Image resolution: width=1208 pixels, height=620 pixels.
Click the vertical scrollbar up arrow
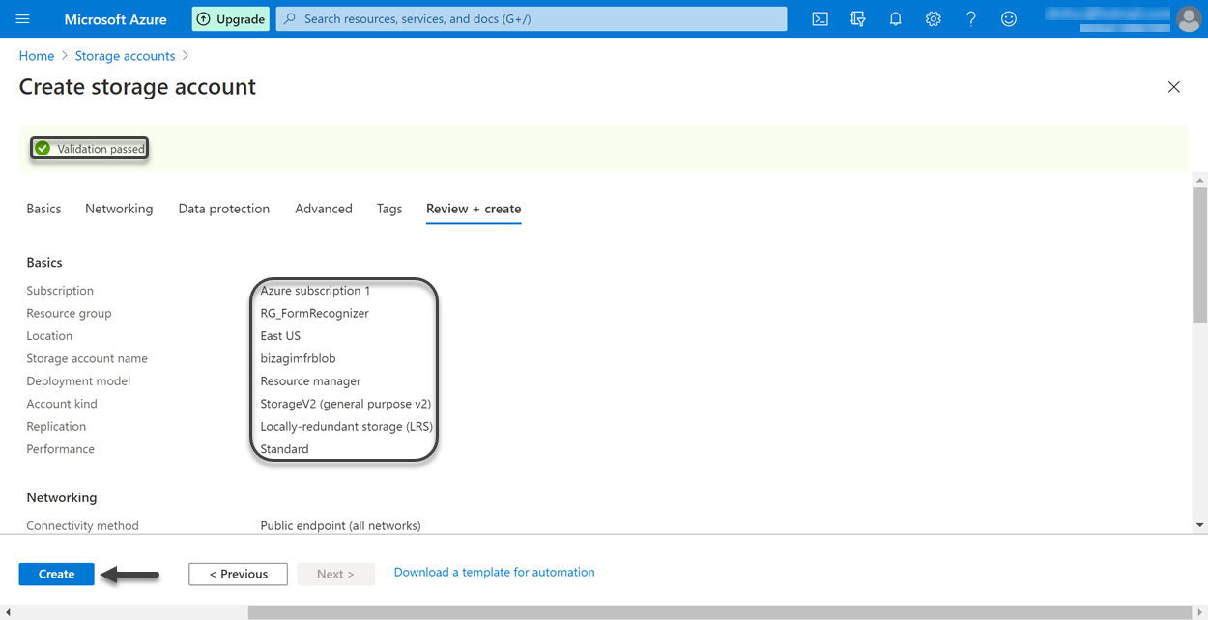pyautogui.click(x=1200, y=181)
